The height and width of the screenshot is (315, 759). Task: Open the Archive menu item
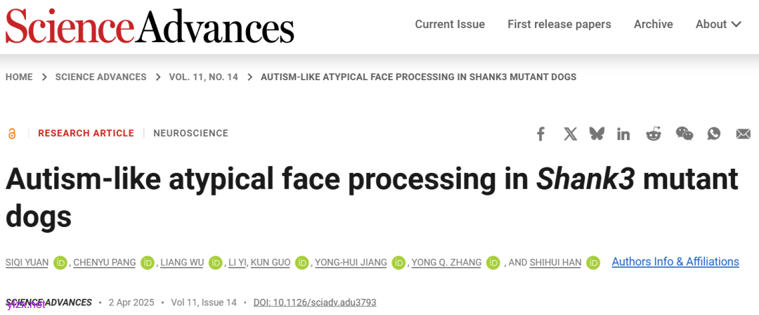(654, 25)
